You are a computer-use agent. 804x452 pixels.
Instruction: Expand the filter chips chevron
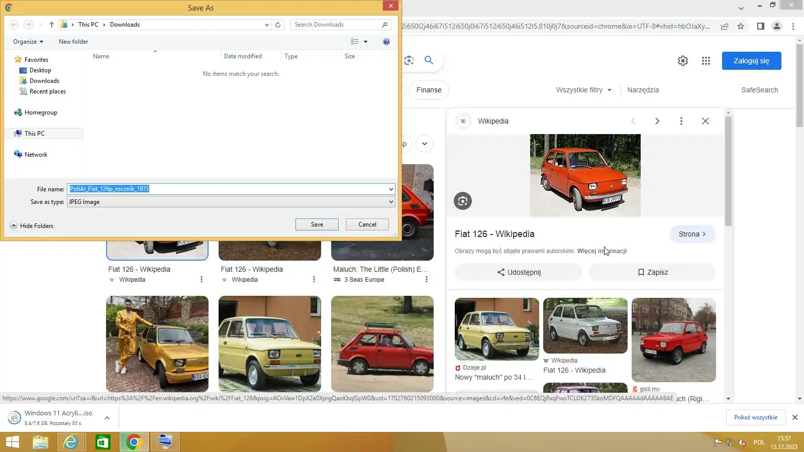tap(425, 144)
